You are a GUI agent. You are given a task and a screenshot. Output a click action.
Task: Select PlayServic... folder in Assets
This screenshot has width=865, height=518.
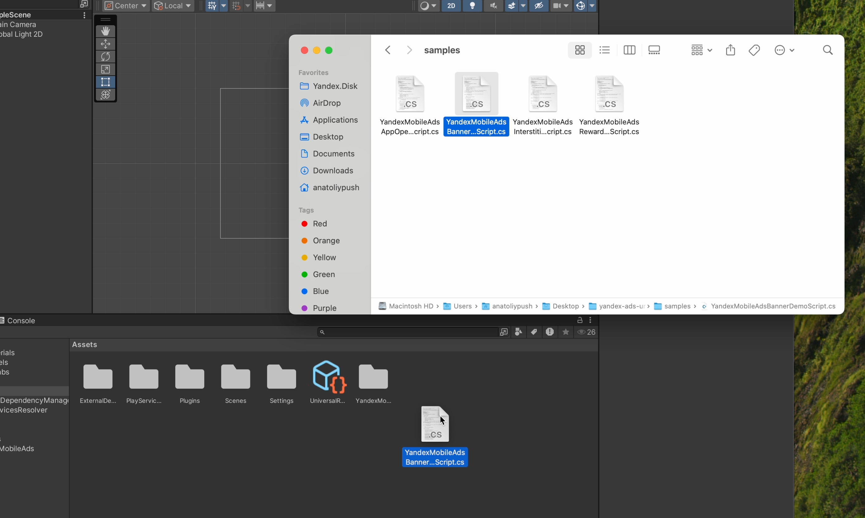pos(144,384)
